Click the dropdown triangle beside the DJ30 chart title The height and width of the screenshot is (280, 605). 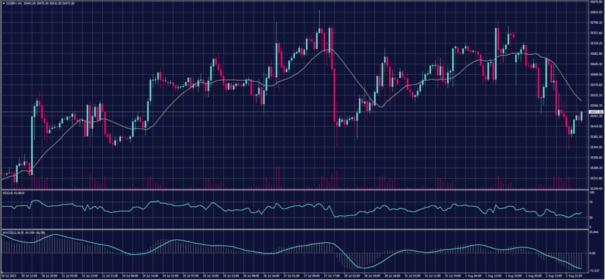(x=4, y=3)
